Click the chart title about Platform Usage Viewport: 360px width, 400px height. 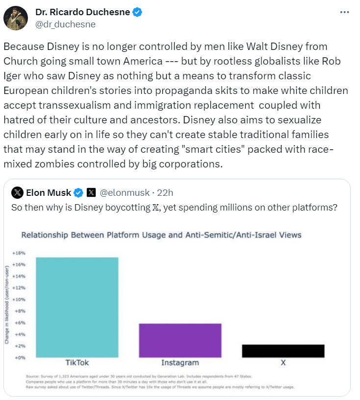(x=161, y=235)
